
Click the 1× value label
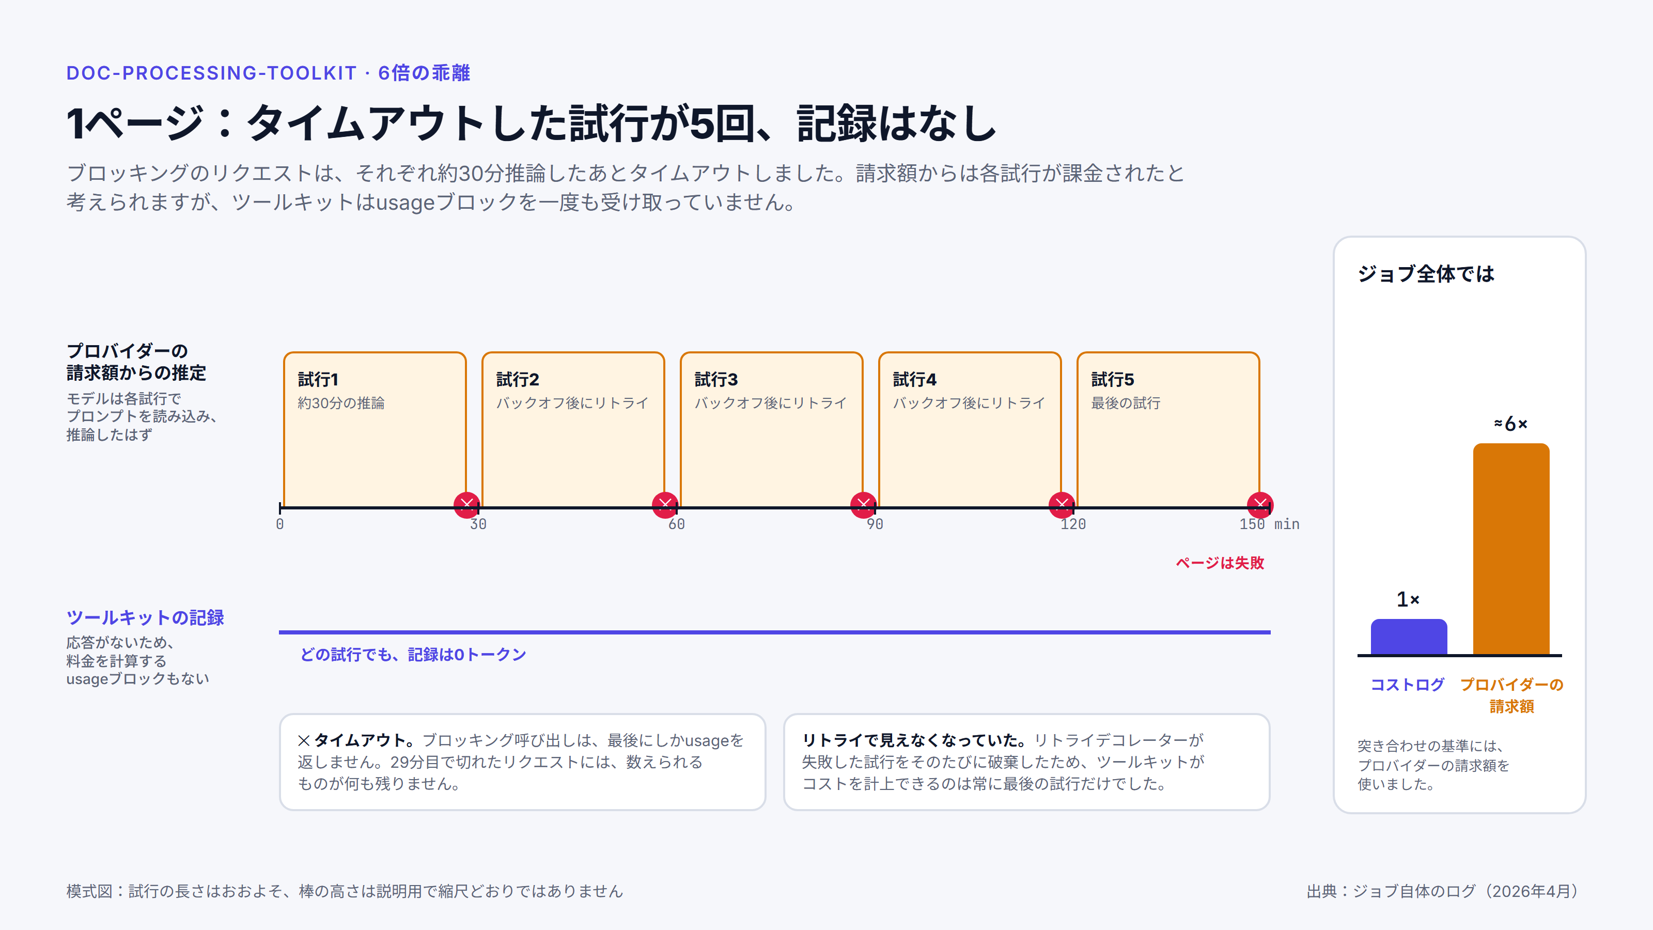[1408, 599]
